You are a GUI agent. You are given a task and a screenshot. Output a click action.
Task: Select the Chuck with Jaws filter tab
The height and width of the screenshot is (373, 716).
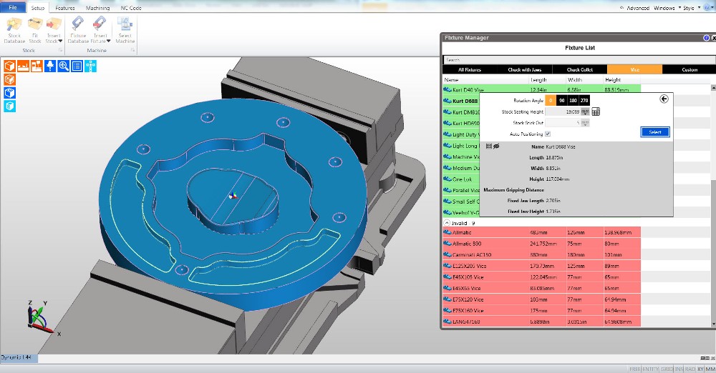pyautogui.click(x=526, y=70)
